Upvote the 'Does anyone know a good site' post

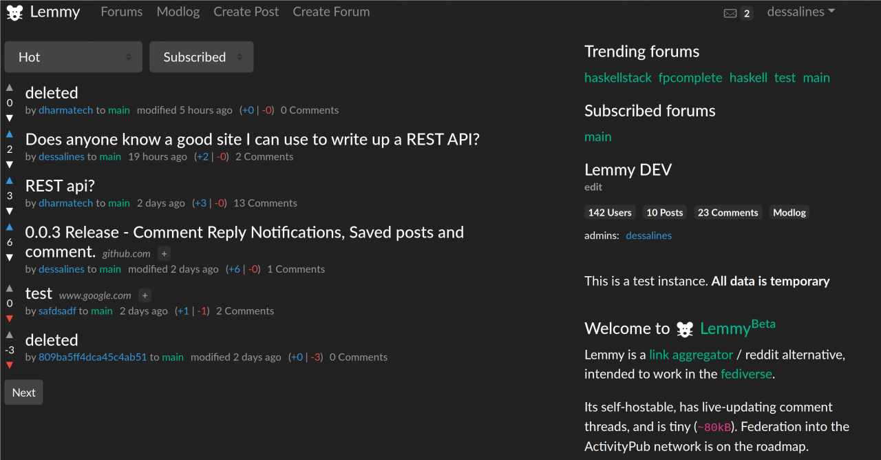[10, 134]
